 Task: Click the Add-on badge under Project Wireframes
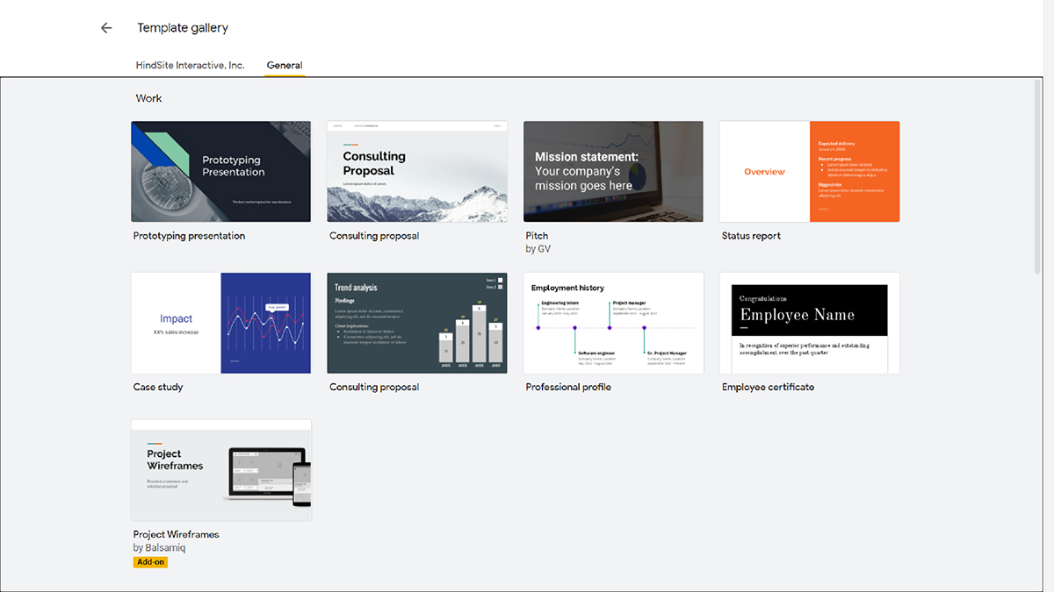point(150,561)
